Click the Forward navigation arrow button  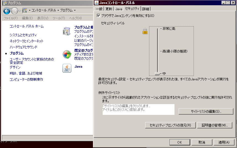[15, 11]
